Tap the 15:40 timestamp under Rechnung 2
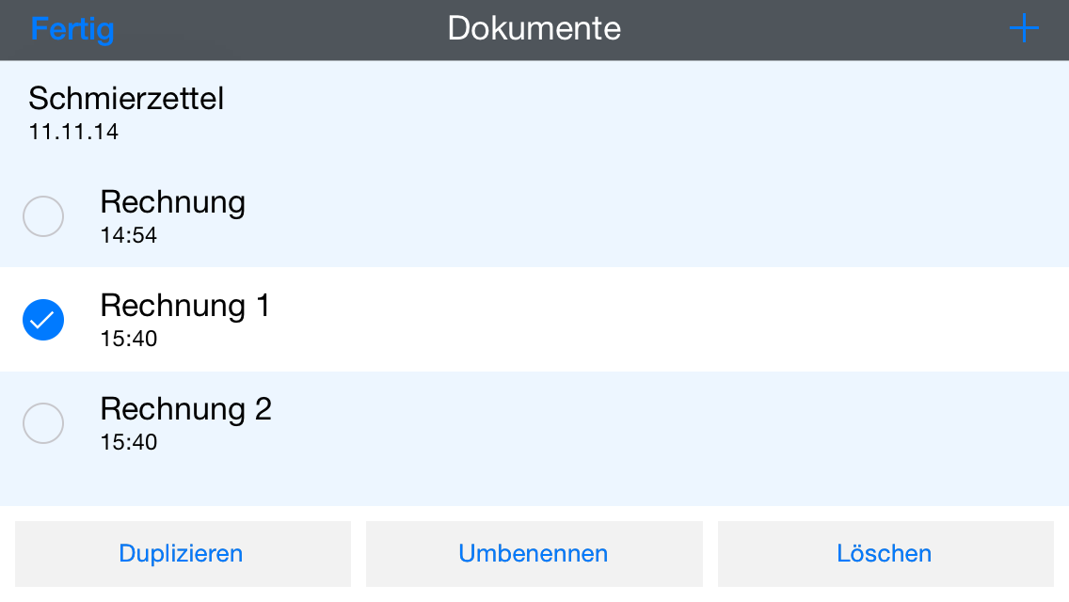Viewport: 1069px width, 602px height. [x=128, y=442]
